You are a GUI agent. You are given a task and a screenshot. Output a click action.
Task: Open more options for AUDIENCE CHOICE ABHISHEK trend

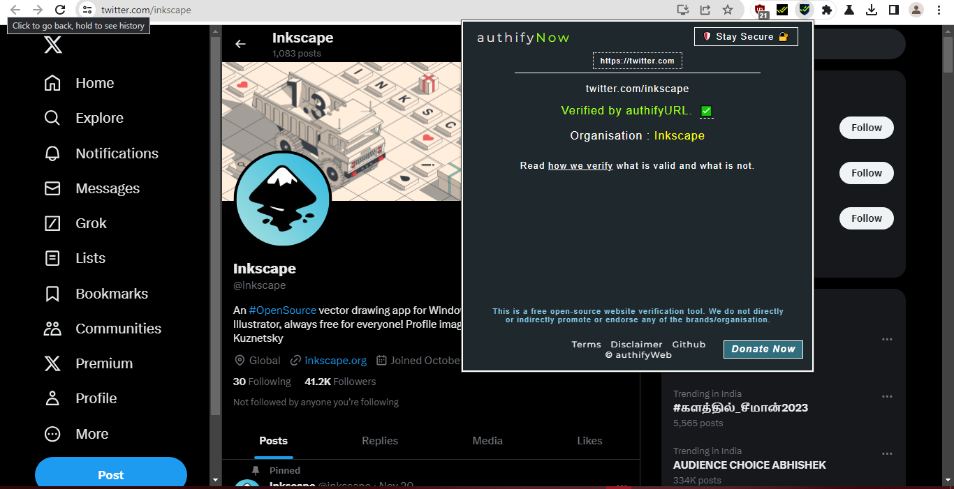(x=887, y=454)
